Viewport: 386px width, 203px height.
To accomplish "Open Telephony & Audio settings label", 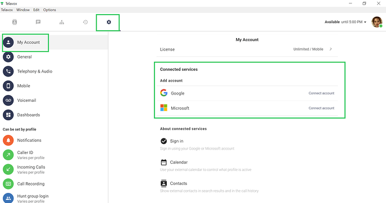I will click(x=35, y=71).
